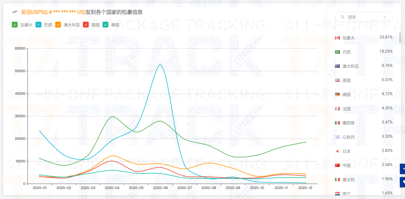Viewport: 405px width, 199px height.
Task: Focus the 搜索 input field
Action: pyautogui.click(x=364, y=17)
